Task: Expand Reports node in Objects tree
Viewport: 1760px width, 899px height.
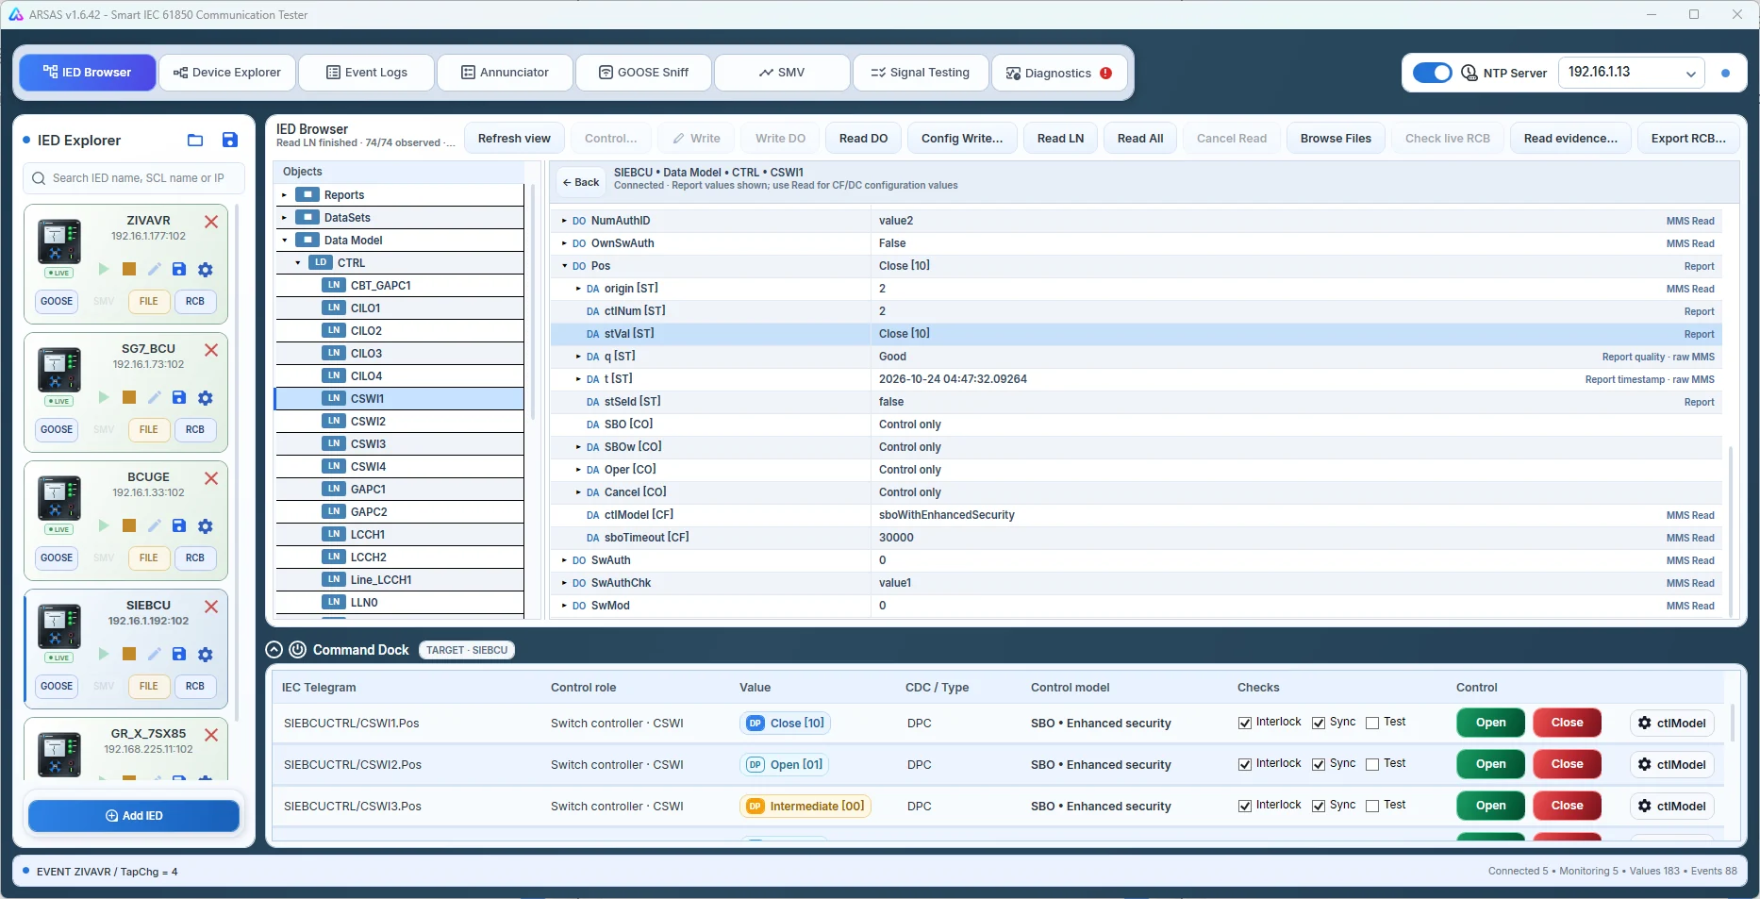Action: point(284,195)
